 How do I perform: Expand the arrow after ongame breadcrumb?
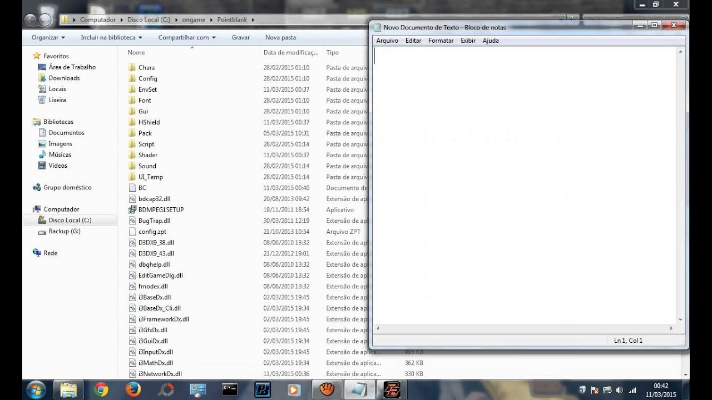211,20
